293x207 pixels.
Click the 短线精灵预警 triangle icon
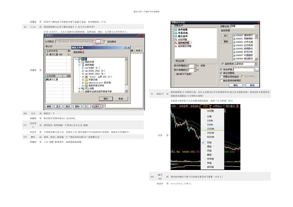click(176, 46)
